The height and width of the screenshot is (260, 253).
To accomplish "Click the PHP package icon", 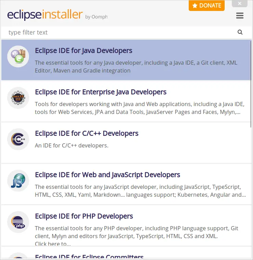I will (x=18, y=222).
